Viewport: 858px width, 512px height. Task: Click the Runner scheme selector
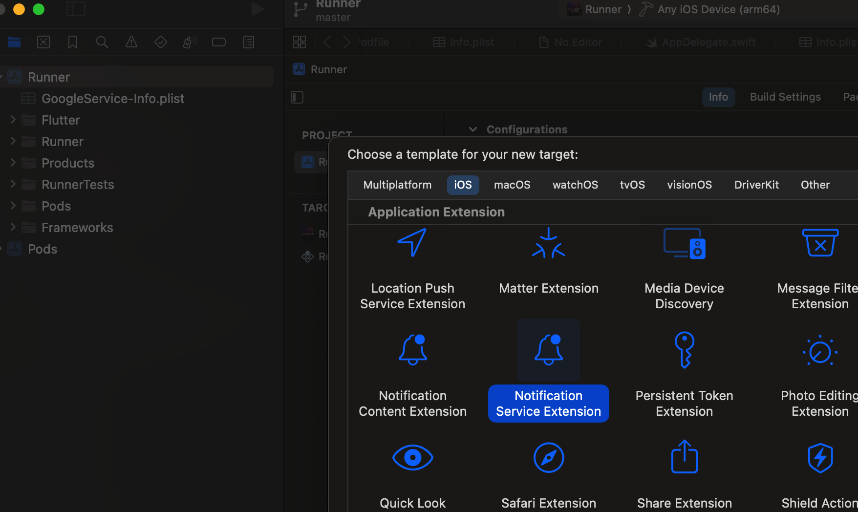(594, 9)
